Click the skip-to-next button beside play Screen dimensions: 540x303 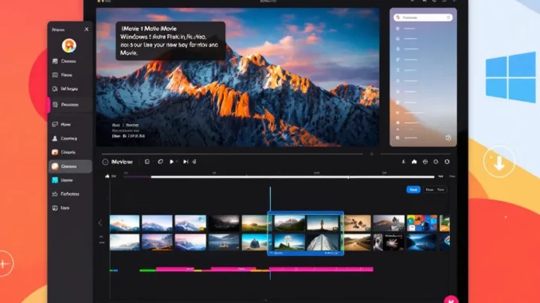(186, 161)
